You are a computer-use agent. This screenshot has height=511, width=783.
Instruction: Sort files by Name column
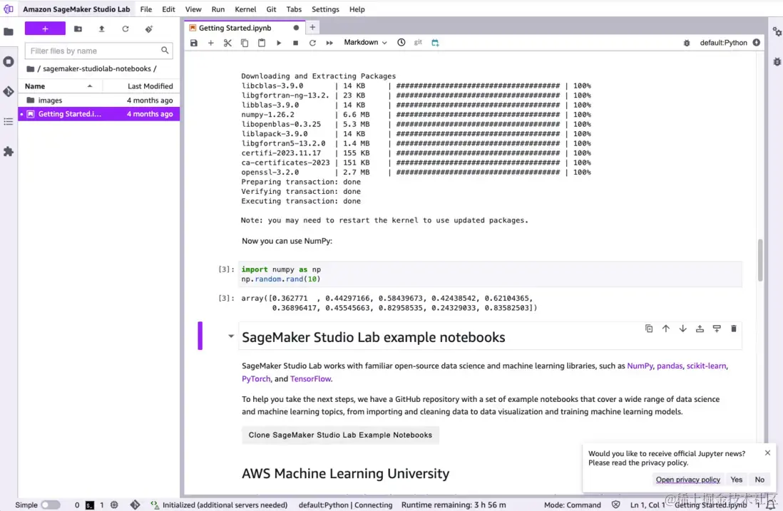click(x=59, y=86)
